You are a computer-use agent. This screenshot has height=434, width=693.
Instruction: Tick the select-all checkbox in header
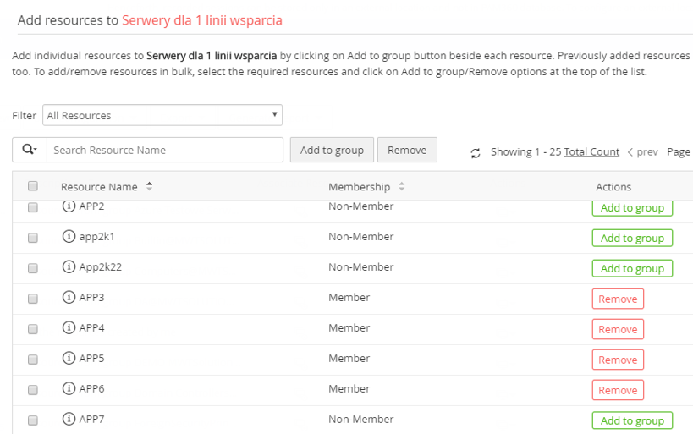[x=33, y=187]
